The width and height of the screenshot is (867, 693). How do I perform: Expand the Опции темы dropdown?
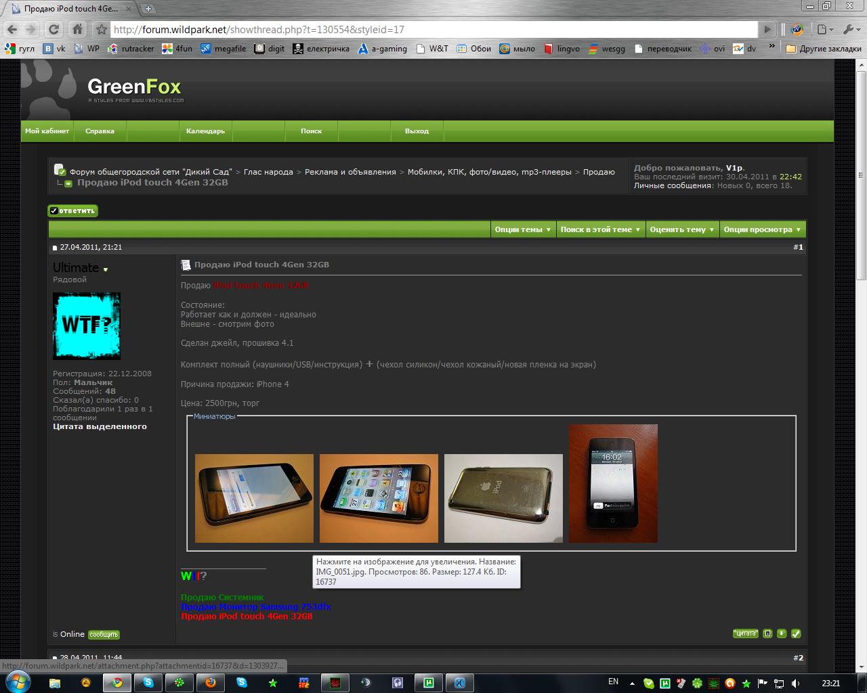[x=523, y=229]
